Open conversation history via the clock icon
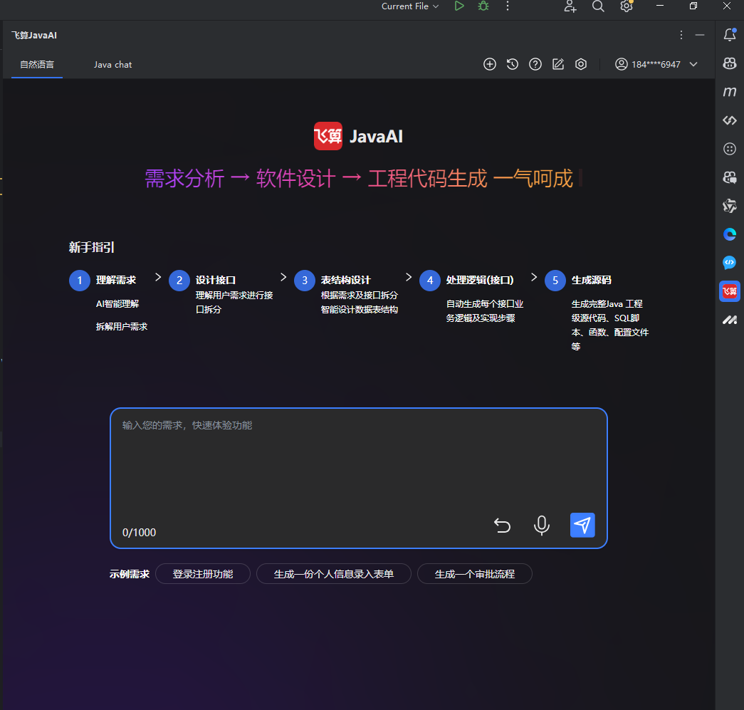Viewport: 744px width, 710px height. coord(513,64)
